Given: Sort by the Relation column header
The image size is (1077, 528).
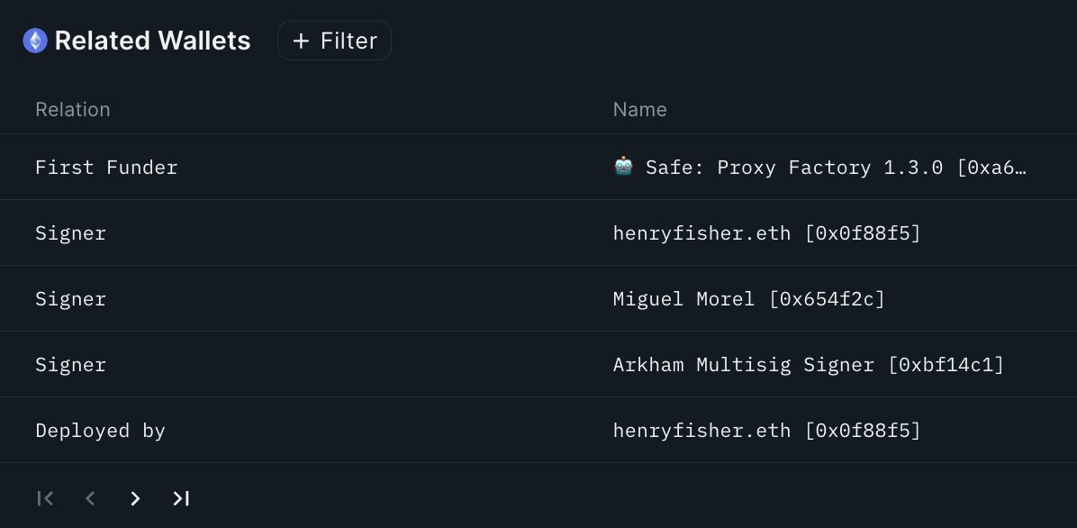Looking at the screenshot, I should click(73, 110).
